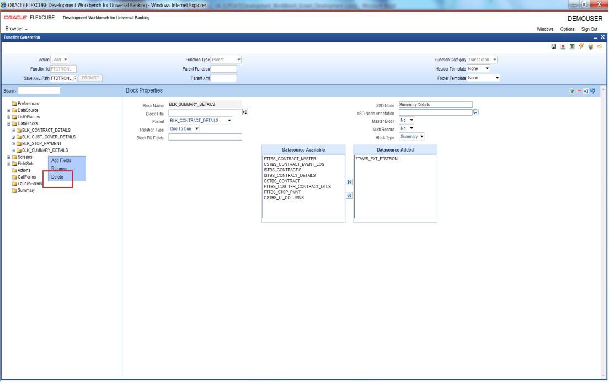Click the Parent Xml input field

224,78
